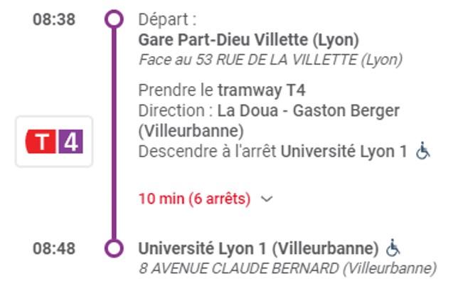
Task: Select Gare Part-Dieu Villette (Lyon) stop name
Action: click(249, 40)
